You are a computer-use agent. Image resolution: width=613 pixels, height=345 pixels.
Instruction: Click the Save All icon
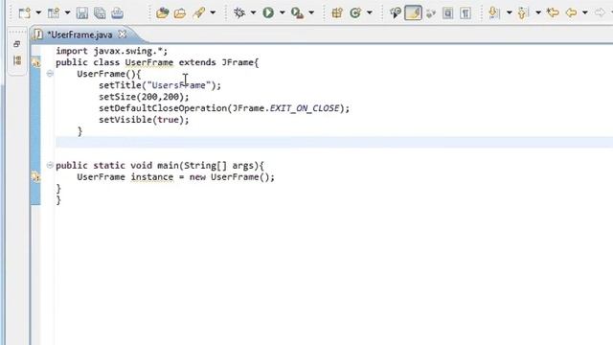[100, 12]
